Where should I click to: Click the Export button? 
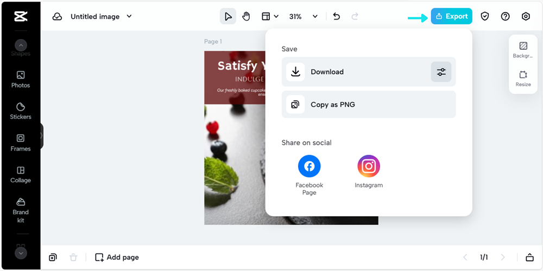coord(452,16)
